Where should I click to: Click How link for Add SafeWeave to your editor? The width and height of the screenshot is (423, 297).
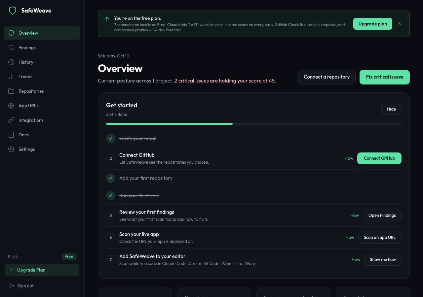356,260
